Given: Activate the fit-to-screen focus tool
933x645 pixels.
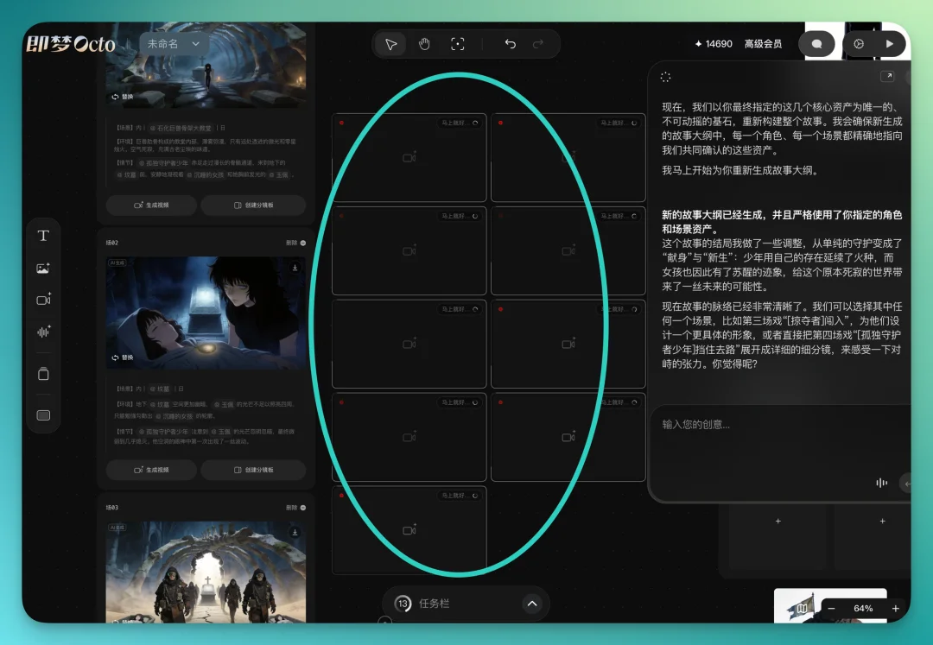Looking at the screenshot, I should (x=458, y=43).
